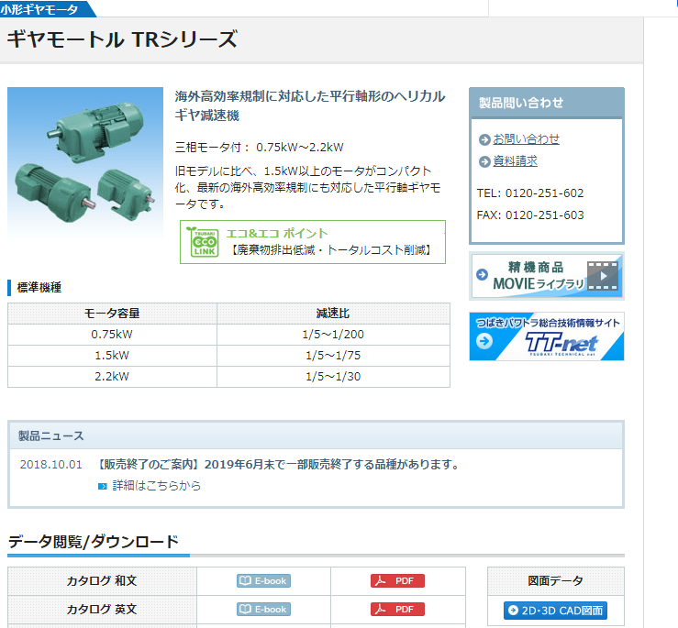678x628 pixels.
Task: Open the 2D・3D CAD図面 button
Action: point(555,611)
